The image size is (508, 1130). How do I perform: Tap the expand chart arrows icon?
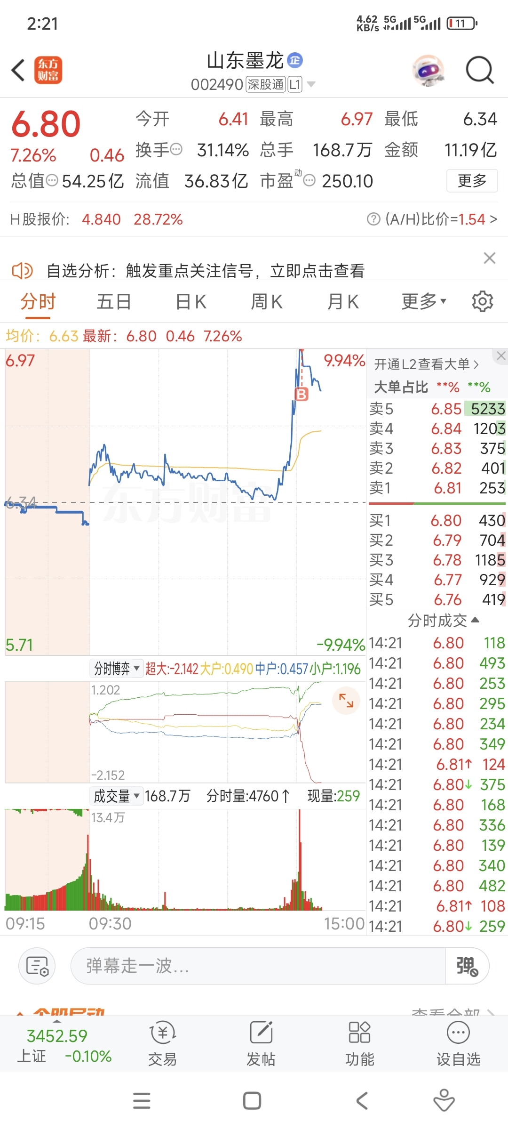[x=346, y=701]
